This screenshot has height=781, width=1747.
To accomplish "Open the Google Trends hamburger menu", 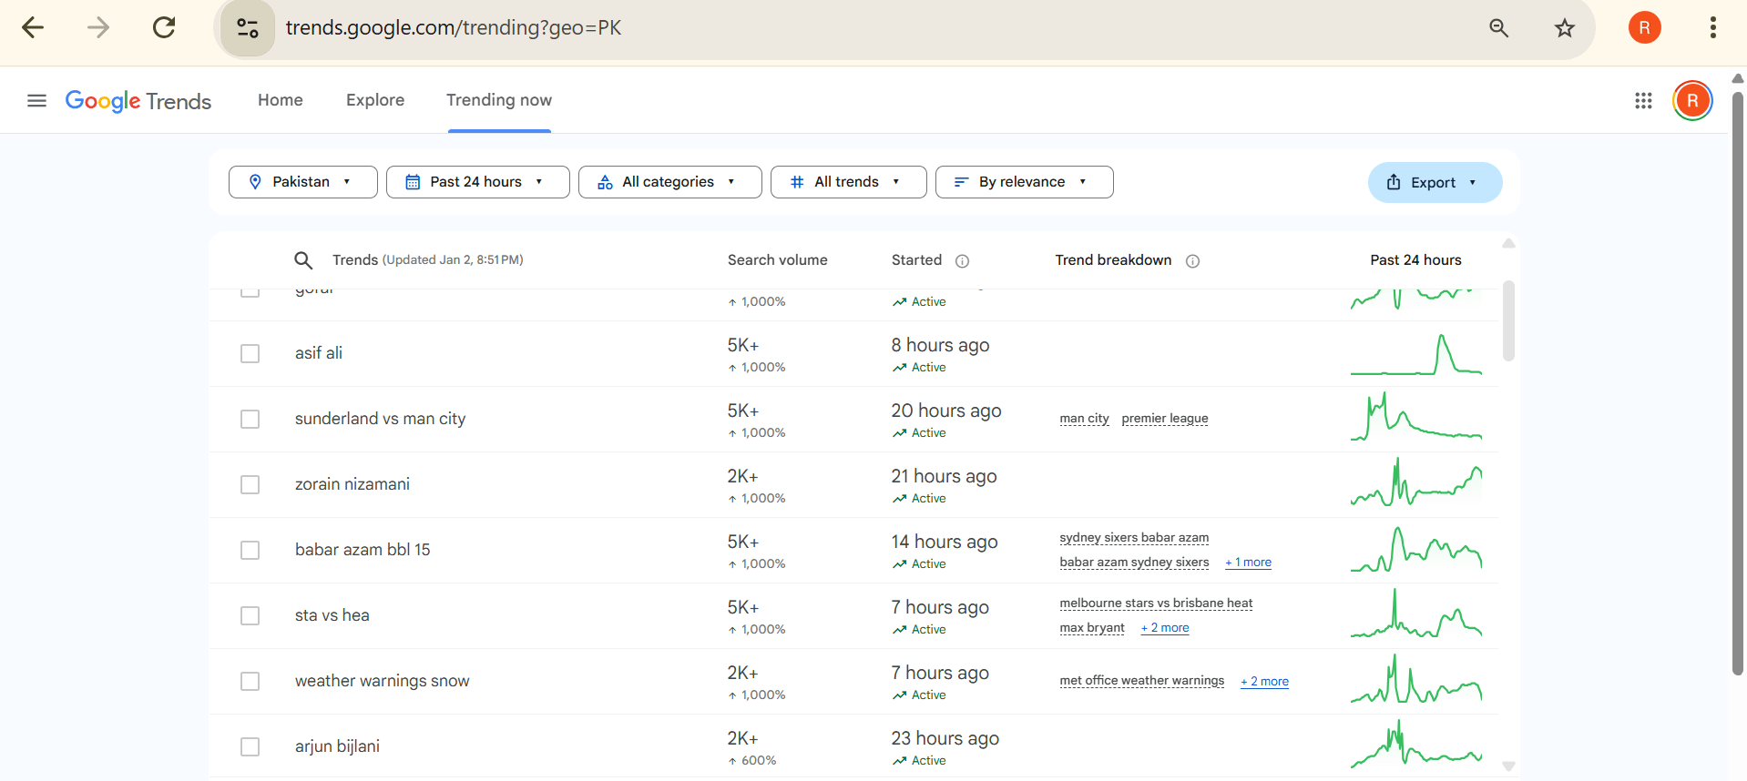I will [36, 100].
